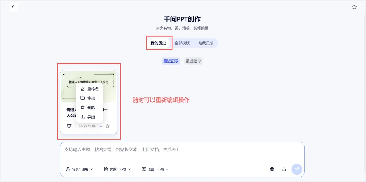The height and width of the screenshot is (182, 366).
Task: Open the 语言: 不限 dropdown
Action: pyautogui.click(x=155, y=169)
